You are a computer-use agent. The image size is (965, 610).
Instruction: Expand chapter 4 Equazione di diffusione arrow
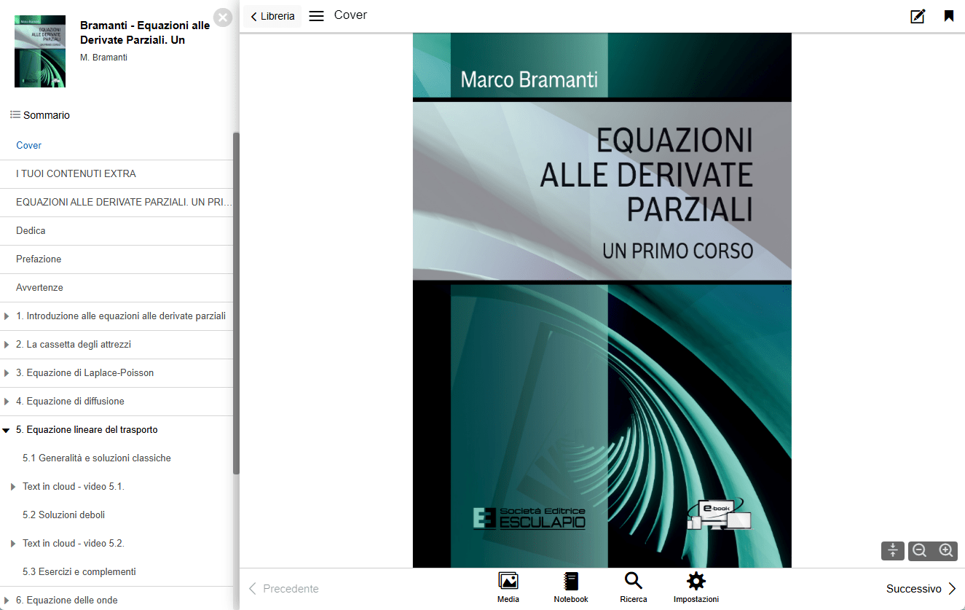pyautogui.click(x=7, y=402)
